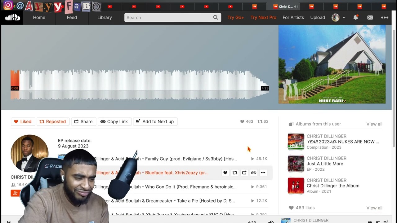397x223 pixels.
Task: Seek the track using the waveform
Action: click(140, 85)
